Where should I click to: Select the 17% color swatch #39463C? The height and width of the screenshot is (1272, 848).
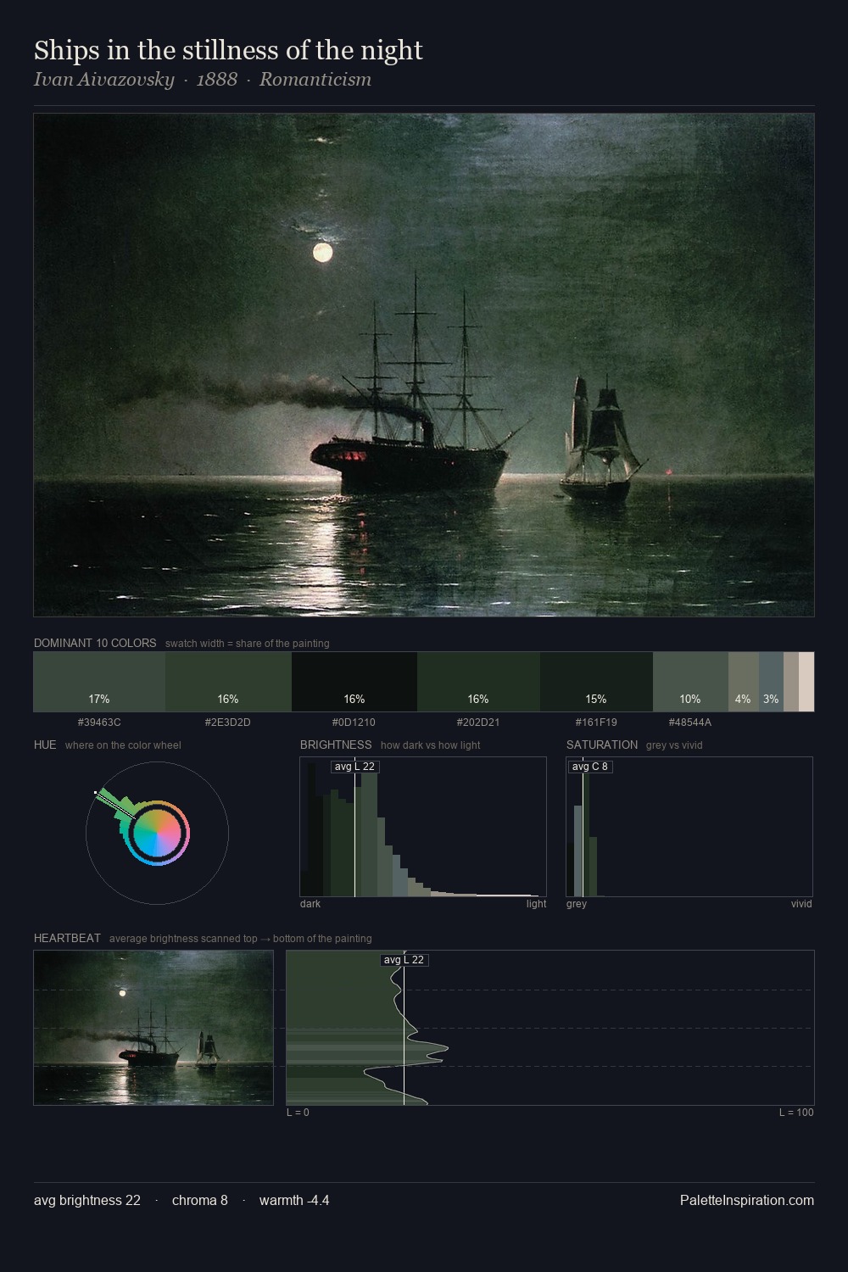pyautogui.click(x=99, y=682)
